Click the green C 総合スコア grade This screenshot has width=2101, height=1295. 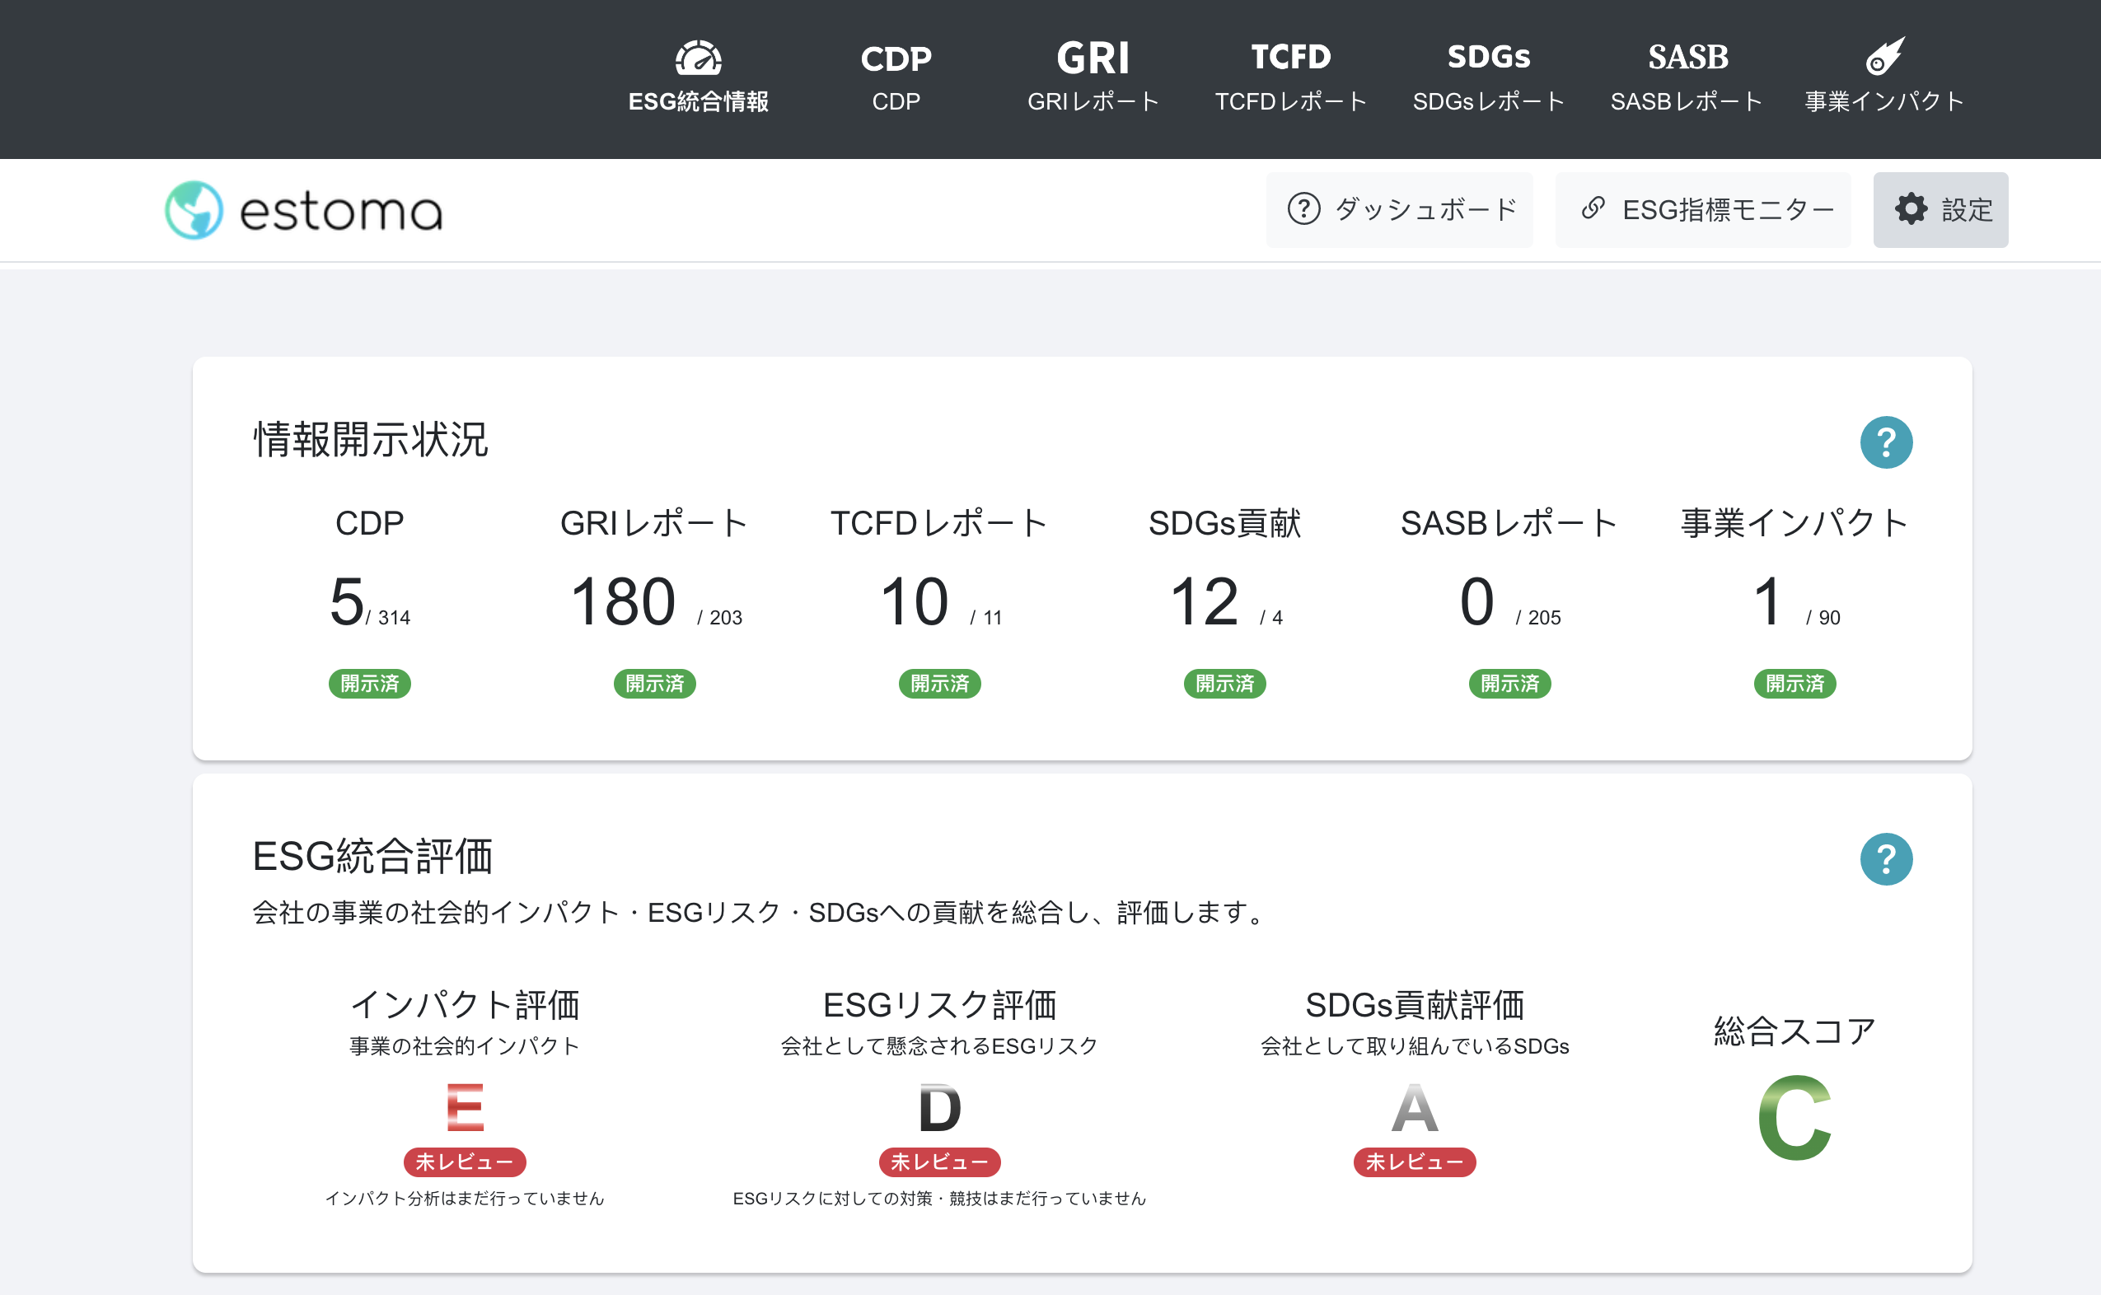1795,1118
